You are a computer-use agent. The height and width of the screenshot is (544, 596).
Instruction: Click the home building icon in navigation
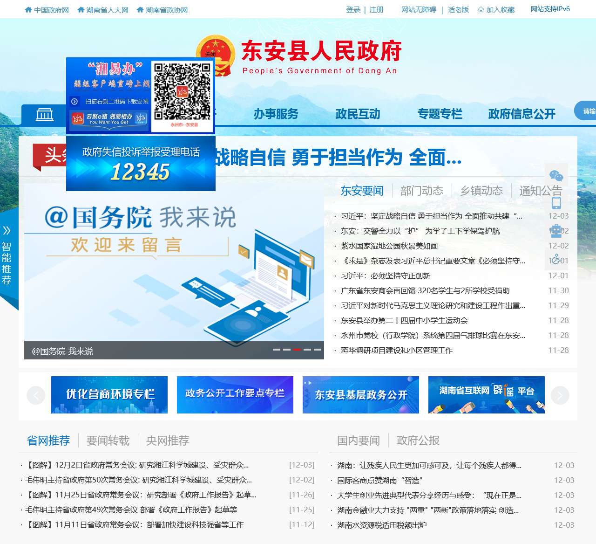(45, 114)
